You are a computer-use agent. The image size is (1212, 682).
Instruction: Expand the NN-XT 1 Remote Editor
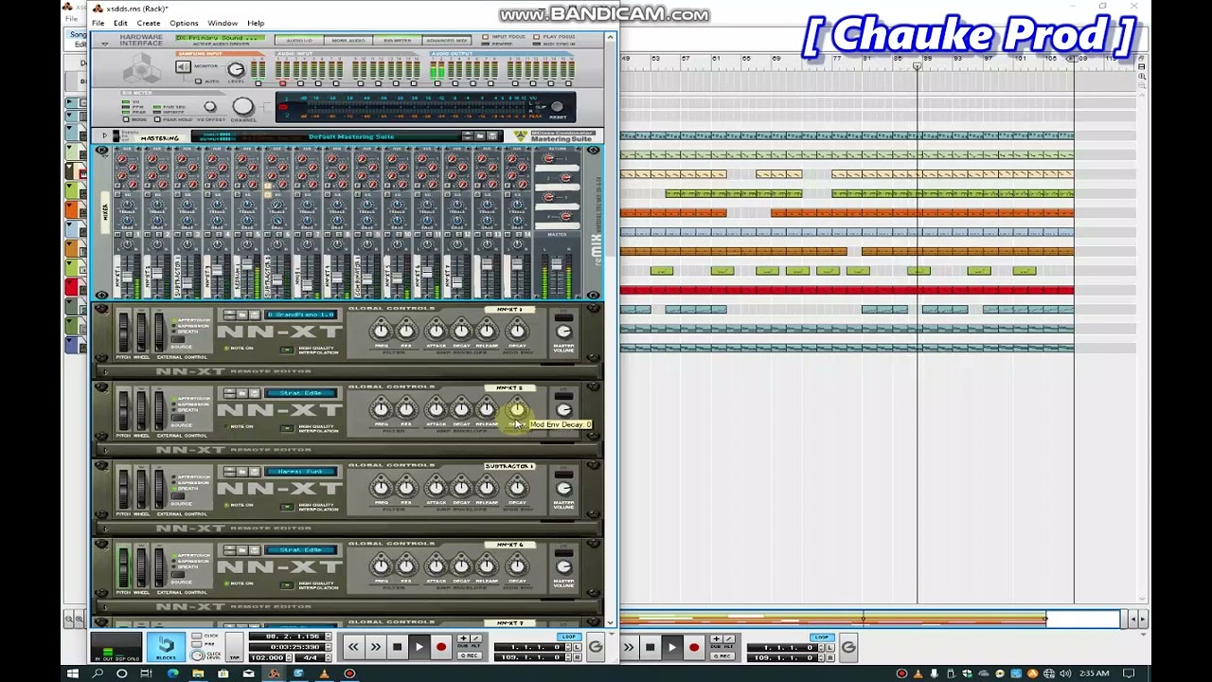click(x=105, y=371)
